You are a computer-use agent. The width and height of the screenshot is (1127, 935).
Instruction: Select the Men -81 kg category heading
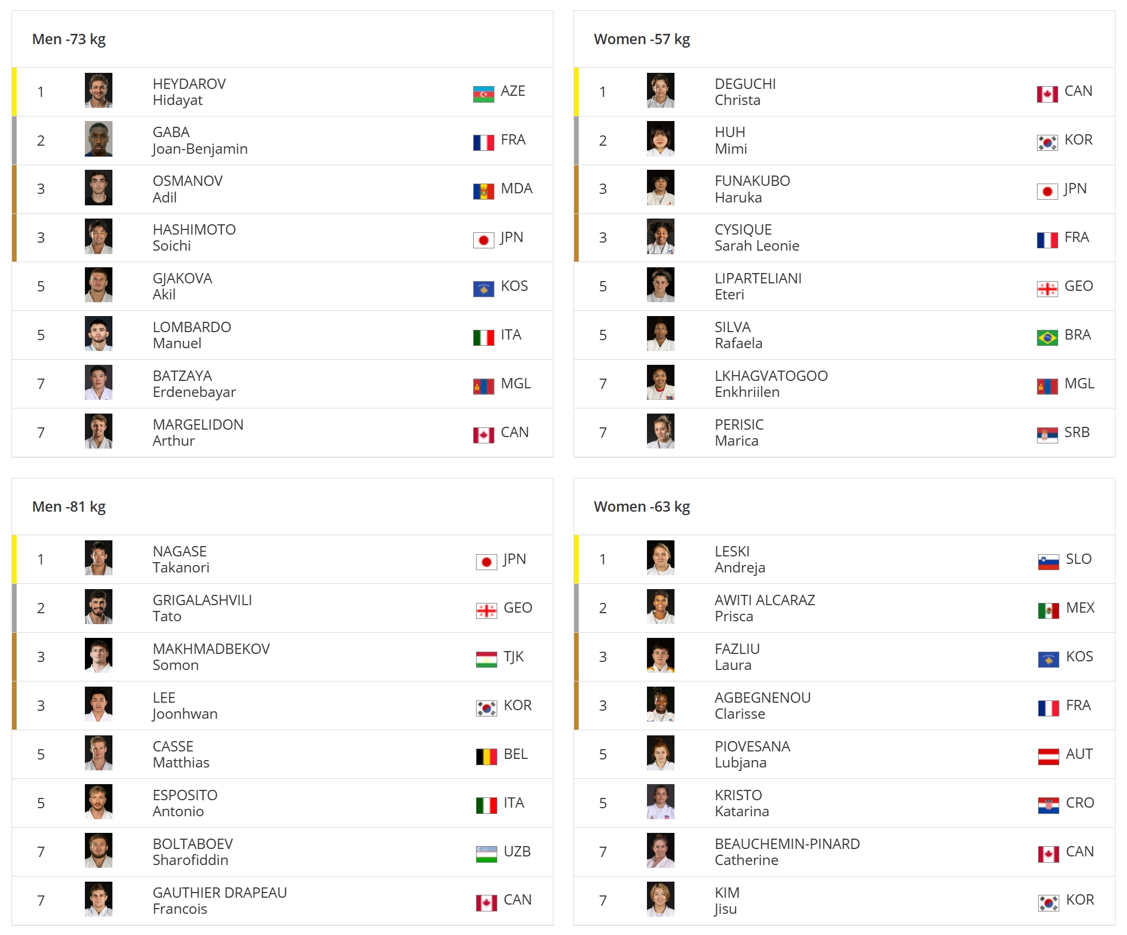coord(69,507)
